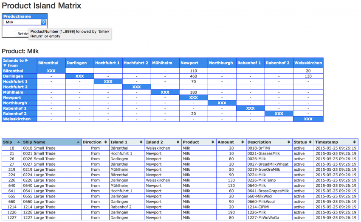Click matrix cell value 460

point(193,76)
